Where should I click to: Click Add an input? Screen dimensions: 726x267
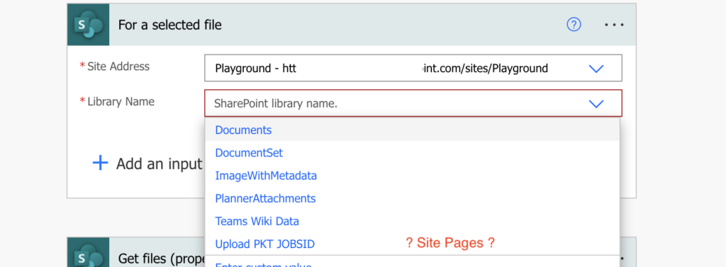159,164
